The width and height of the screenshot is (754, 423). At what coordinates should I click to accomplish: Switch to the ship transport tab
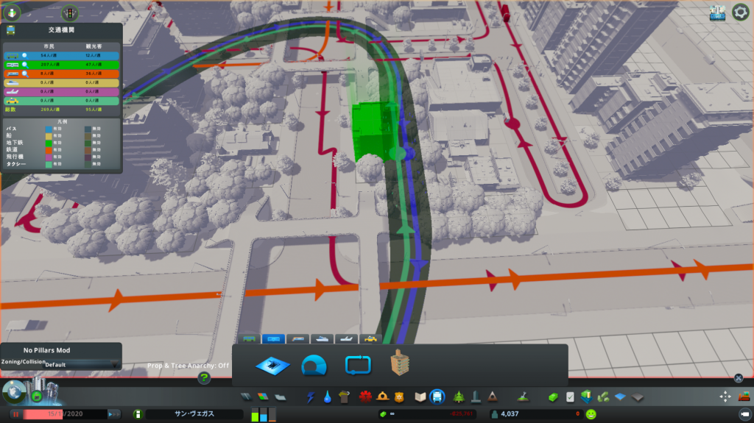tap(322, 339)
